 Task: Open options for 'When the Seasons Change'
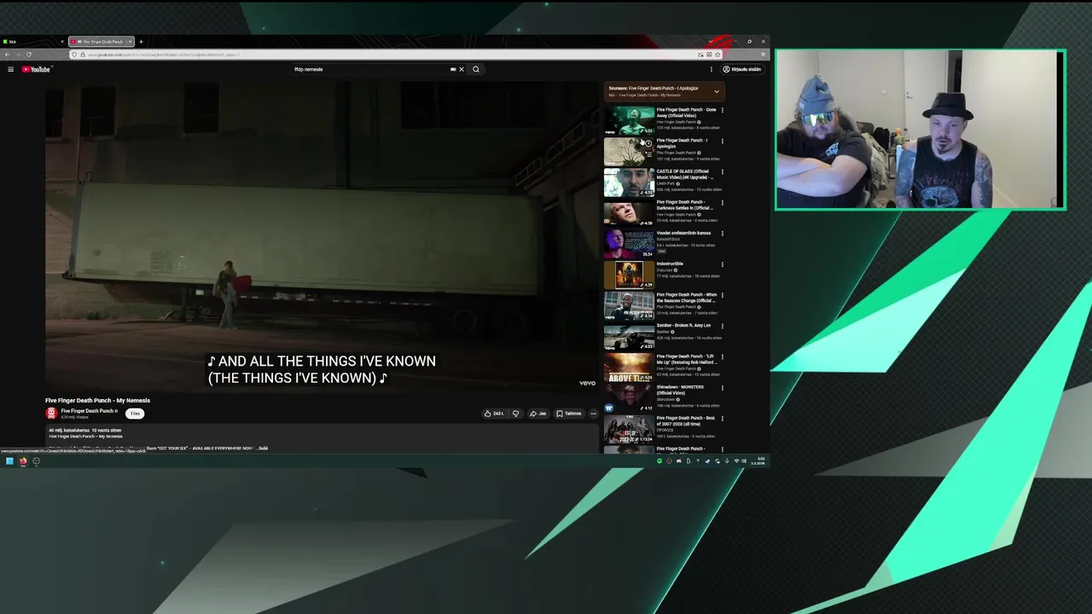[x=722, y=295]
